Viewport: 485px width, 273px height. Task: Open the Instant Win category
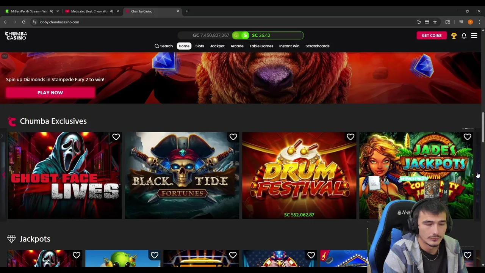click(x=289, y=46)
